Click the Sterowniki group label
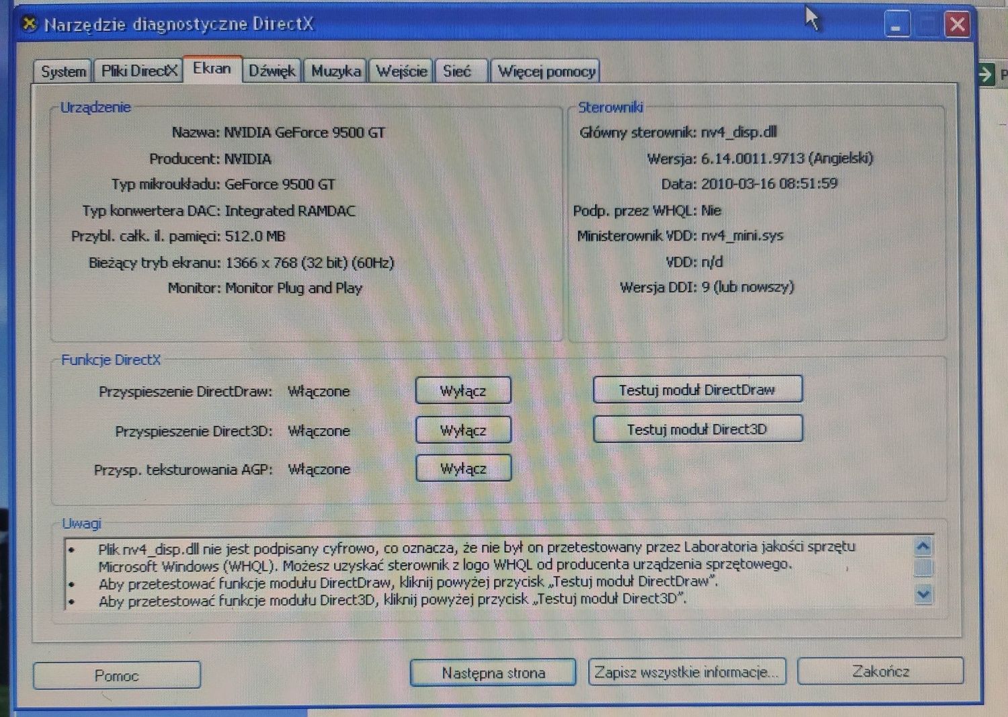Image resolution: width=1008 pixels, height=717 pixels. [610, 108]
